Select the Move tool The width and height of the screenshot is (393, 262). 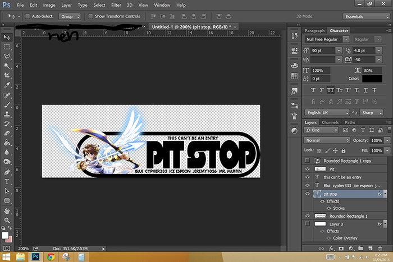(x=7, y=38)
